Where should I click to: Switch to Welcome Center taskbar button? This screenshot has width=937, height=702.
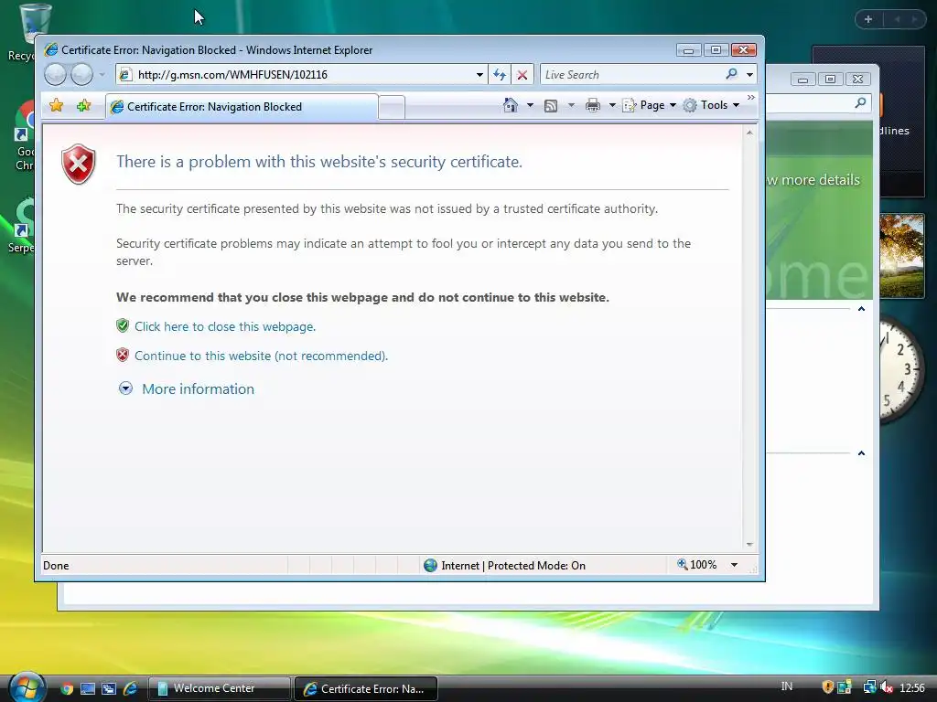coord(220,688)
